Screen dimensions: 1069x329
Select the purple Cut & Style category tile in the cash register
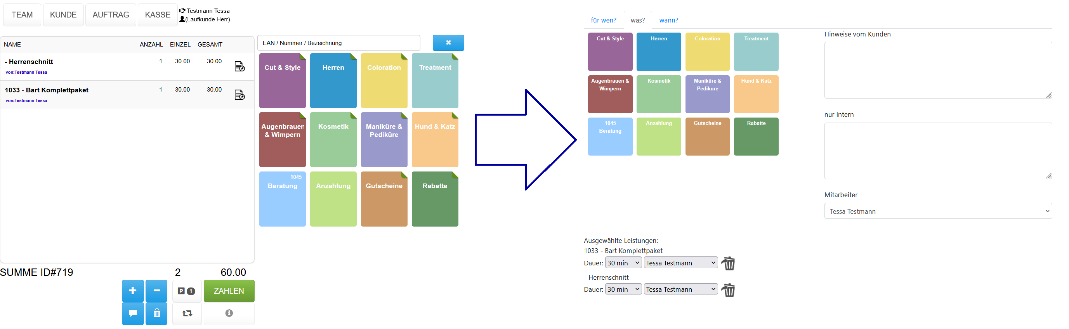pyautogui.click(x=282, y=81)
